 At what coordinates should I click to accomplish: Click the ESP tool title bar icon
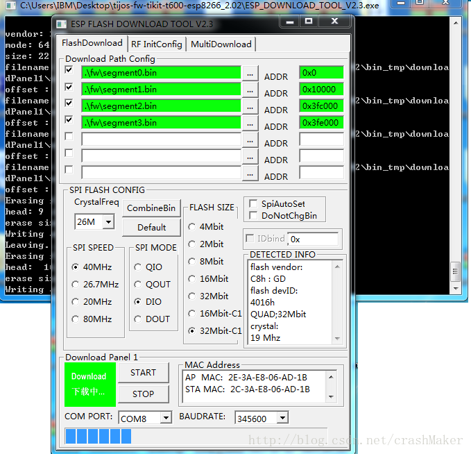tap(61, 24)
